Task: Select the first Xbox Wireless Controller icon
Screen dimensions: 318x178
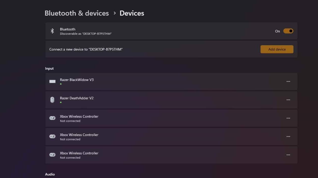Action: click(x=52, y=118)
